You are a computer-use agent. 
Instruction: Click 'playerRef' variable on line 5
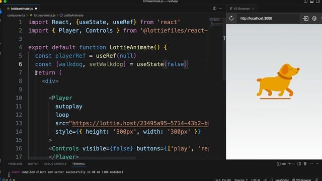(70, 56)
